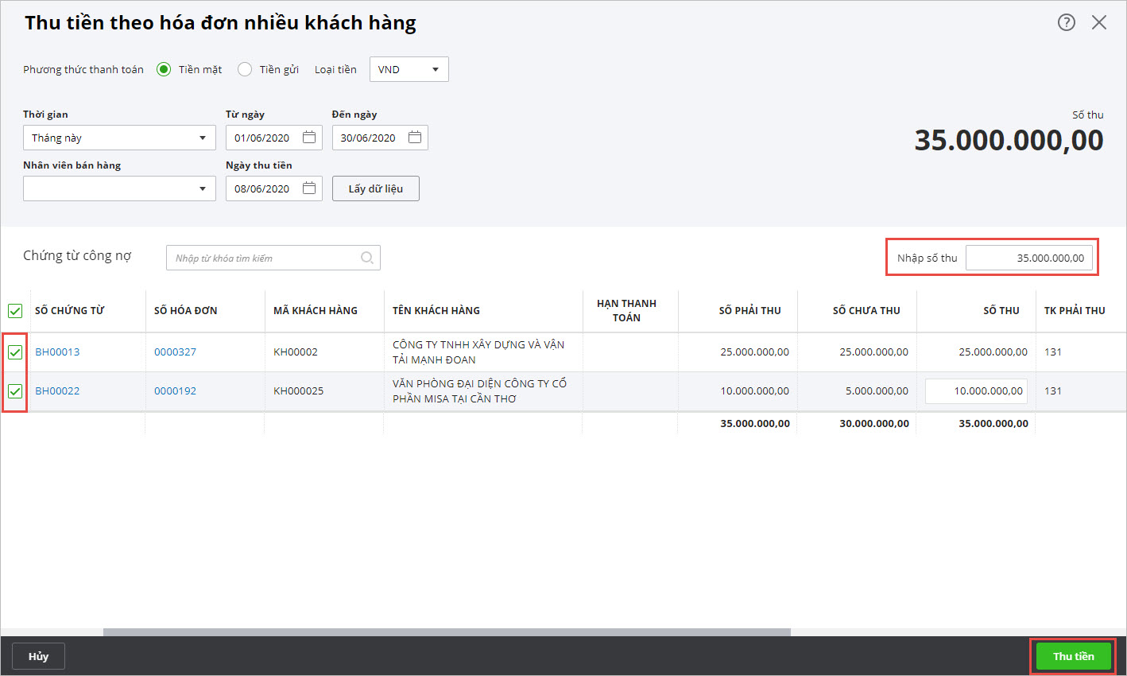Viewport: 1127px width, 676px height.
Task: Click Số phải thu 25.000.000,00 in row BH00013
Action: [755, 352]
